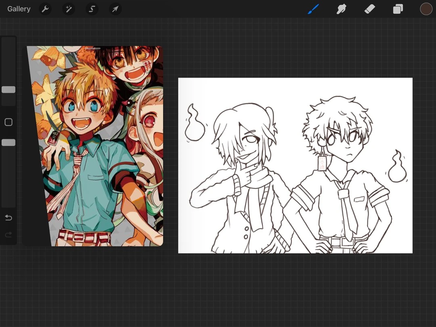Viewport: 436px width, 327px height.
Task: Undo the last stroke
Action: 8,218
